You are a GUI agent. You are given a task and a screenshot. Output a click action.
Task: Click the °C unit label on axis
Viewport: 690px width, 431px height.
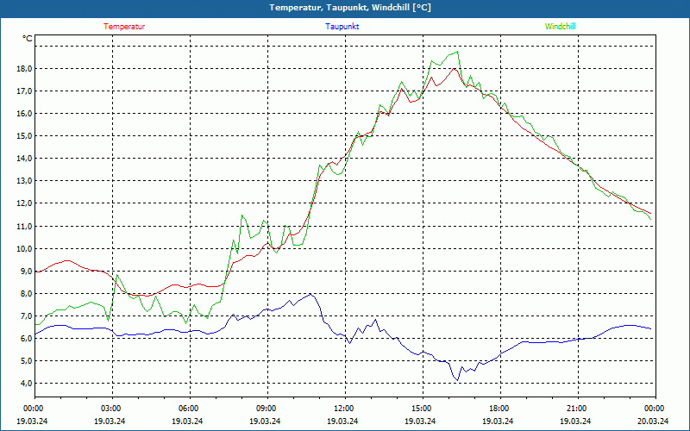click(x=28, y=39)
